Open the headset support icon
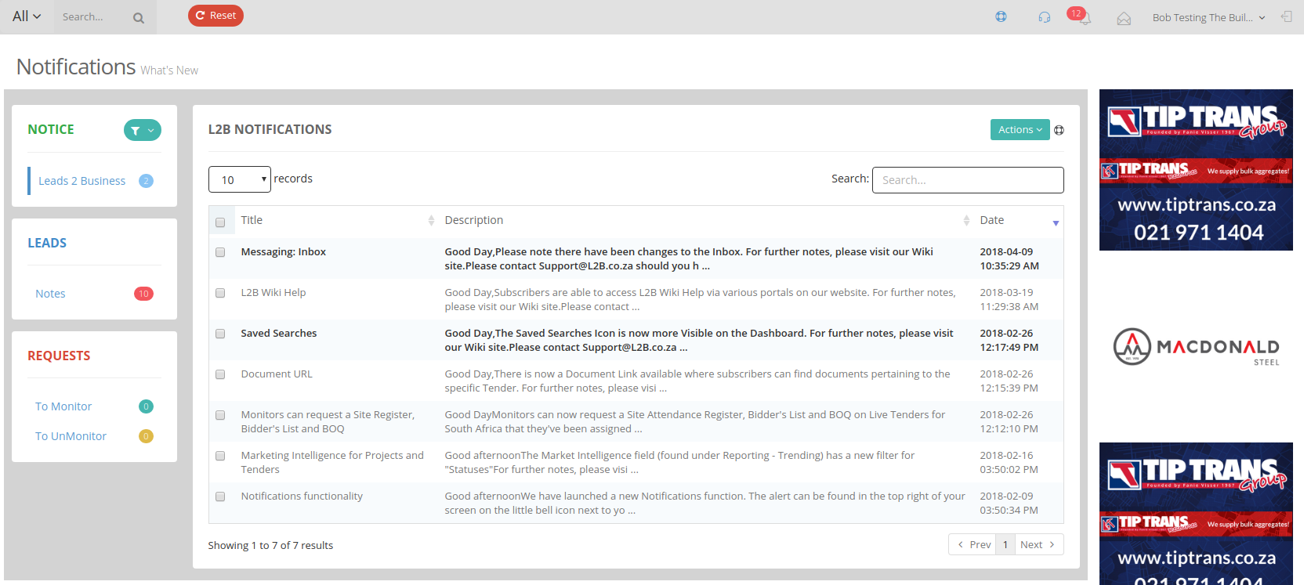The height and width of the screenshot is (585, 1304). coord(1044,17)
